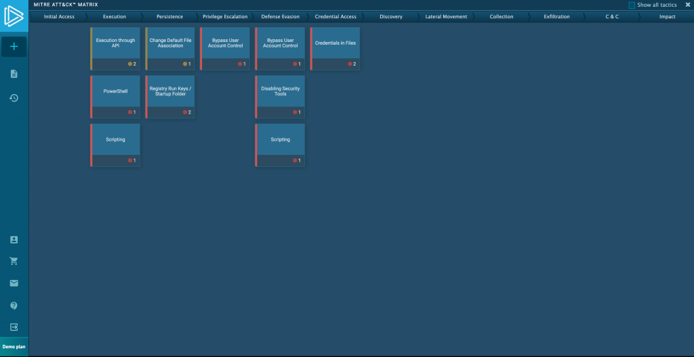Select the Collection tactic header
This screenshot has width=694, height=357.
point(502,17)
